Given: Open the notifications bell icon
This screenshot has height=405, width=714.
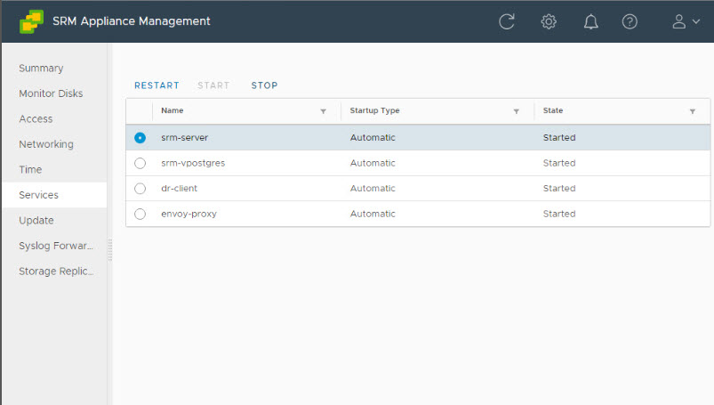Looking at the screenshot, I should (590, 21).
